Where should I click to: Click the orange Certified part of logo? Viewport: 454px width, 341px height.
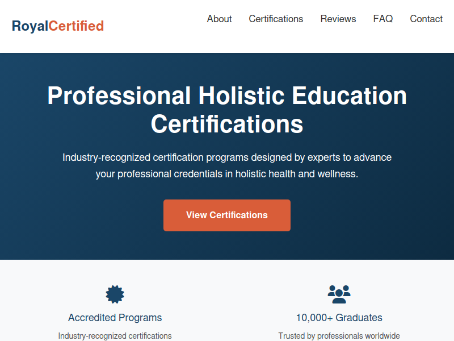pyautogui.click(x=76, y=26)
